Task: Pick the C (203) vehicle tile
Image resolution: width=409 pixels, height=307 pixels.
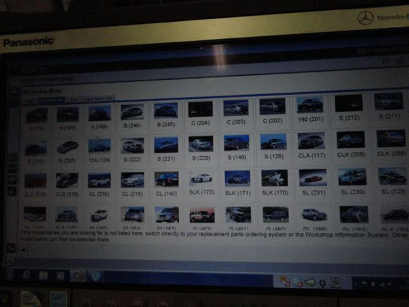Action: click(x=236, y=113)
